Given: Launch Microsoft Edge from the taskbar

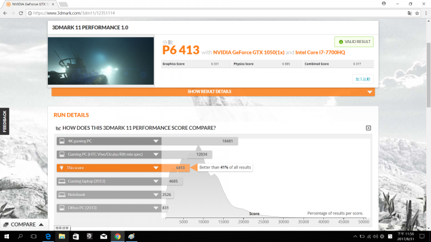Looking at the screenshot, I should (48, 236).
